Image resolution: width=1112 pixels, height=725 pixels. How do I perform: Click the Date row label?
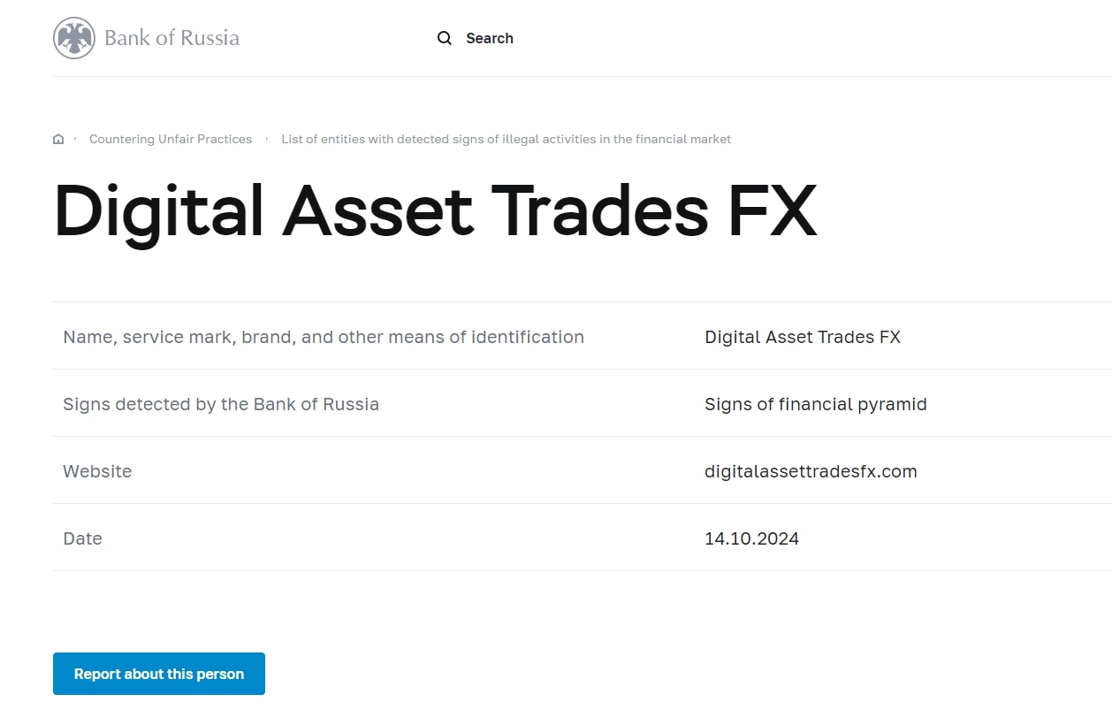[82, 538]
